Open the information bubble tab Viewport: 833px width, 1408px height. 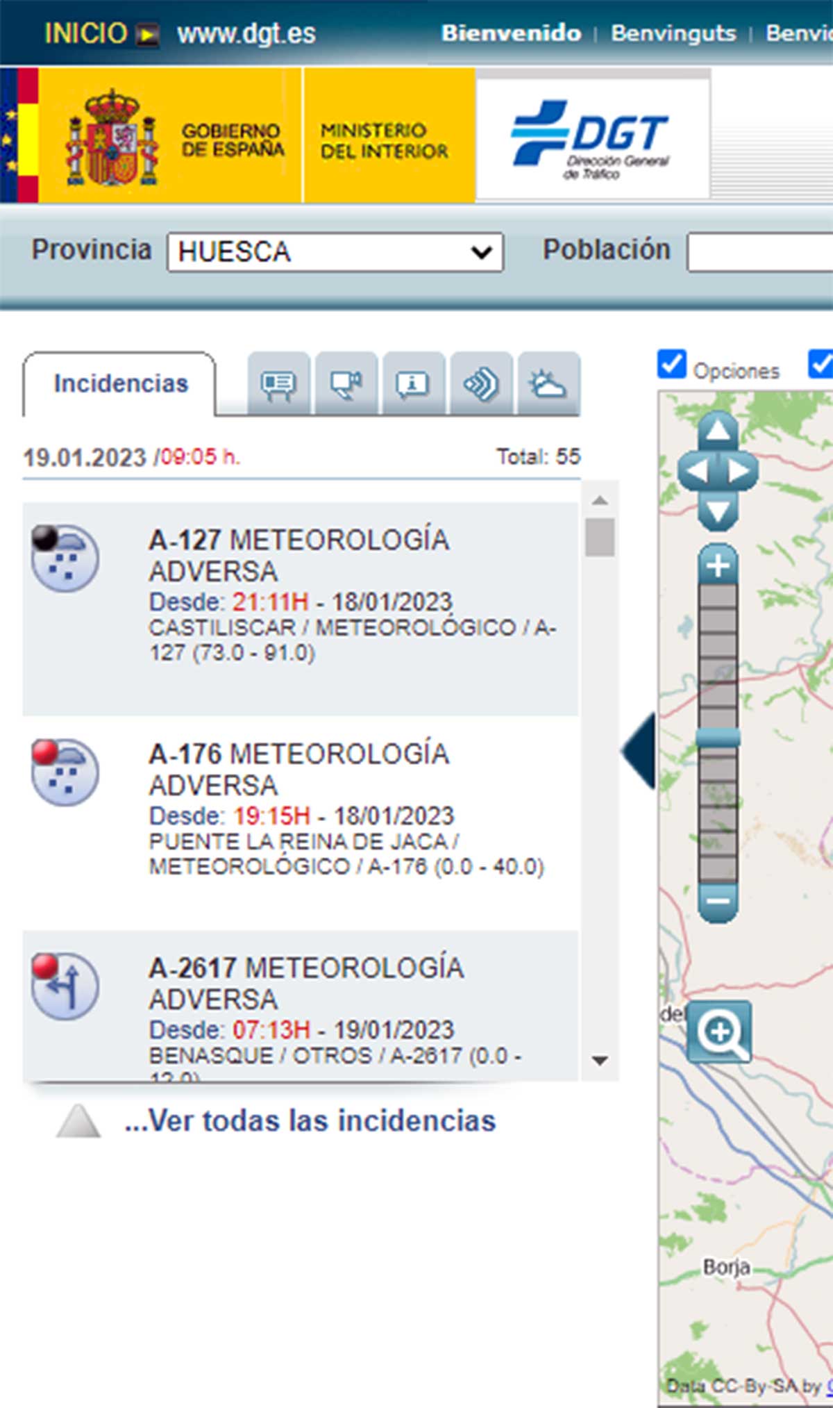pos(413,384)
